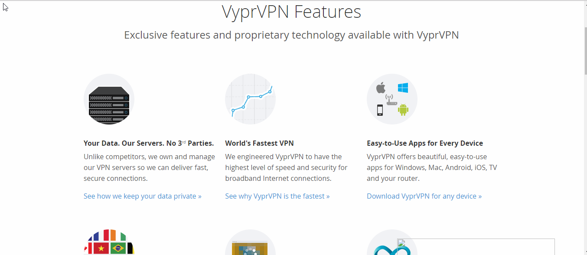587x255 pixels.
Task: Click 'Easy-to-Use Apps for Every Device' heading
Action: 425,143
